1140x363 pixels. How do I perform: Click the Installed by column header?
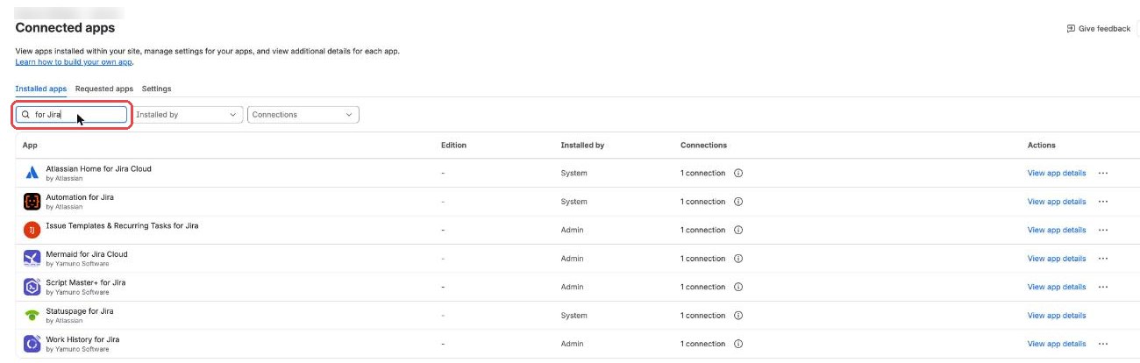582,145
